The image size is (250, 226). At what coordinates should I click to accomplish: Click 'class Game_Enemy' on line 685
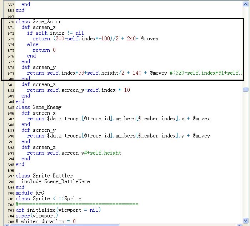tap(39, 107)
